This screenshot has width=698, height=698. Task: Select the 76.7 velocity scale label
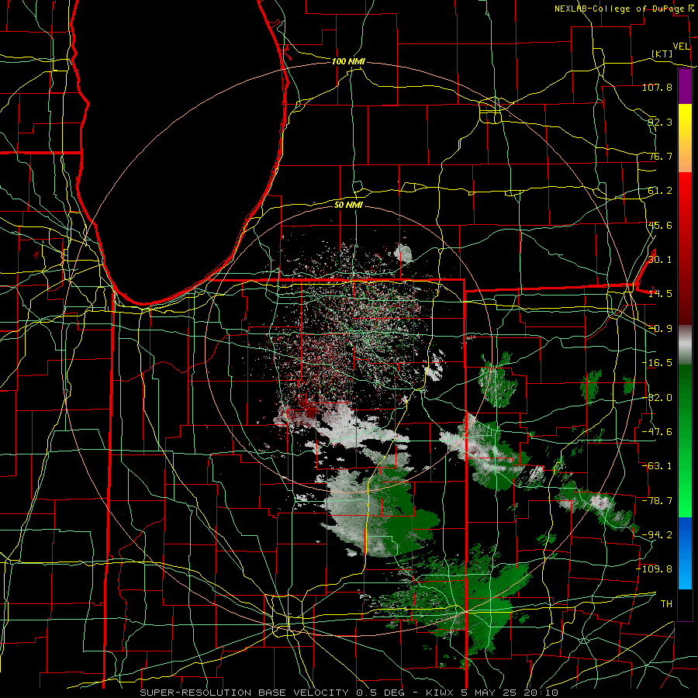[660, 156]
